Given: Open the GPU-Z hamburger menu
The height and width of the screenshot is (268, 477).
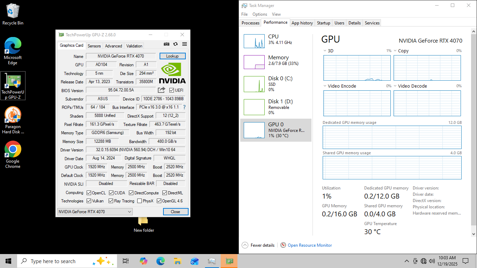Looking at the screenshot, I should [185, 44].
